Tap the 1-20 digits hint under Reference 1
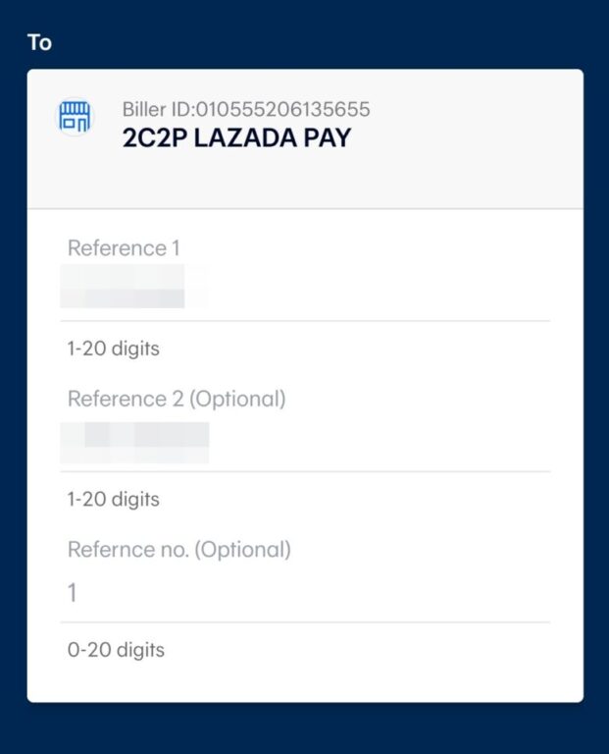 pyautogui.click(x=113, y=349)
